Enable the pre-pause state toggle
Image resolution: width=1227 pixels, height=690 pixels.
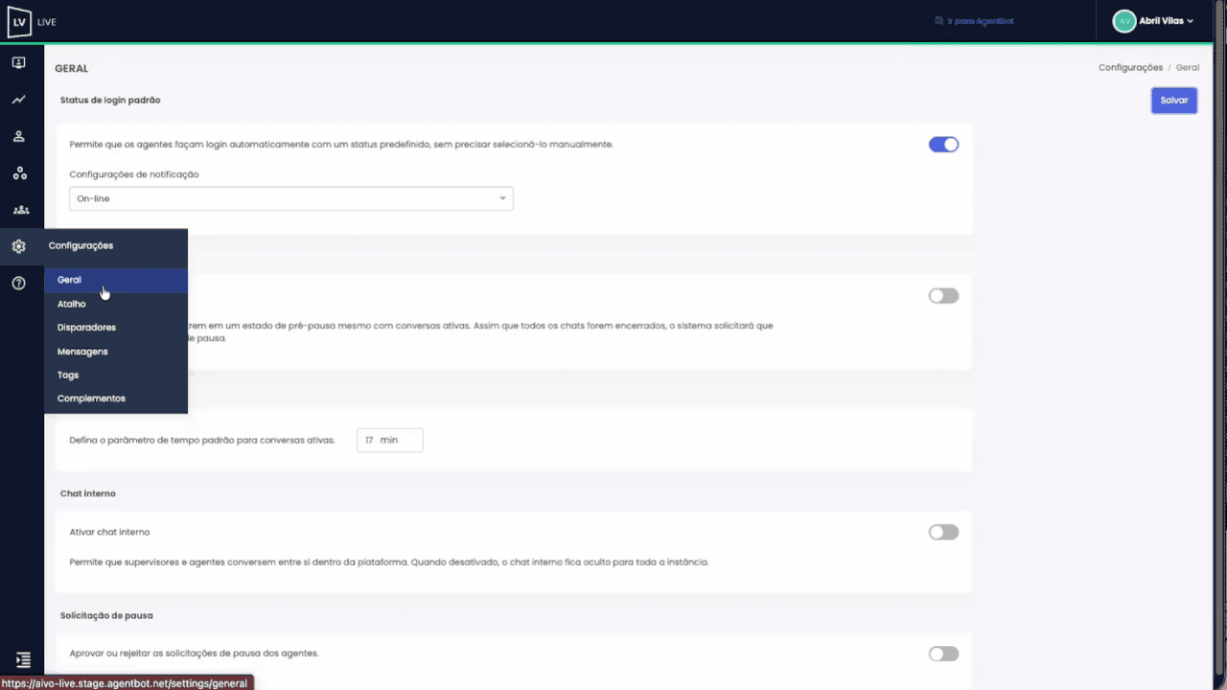943,296
